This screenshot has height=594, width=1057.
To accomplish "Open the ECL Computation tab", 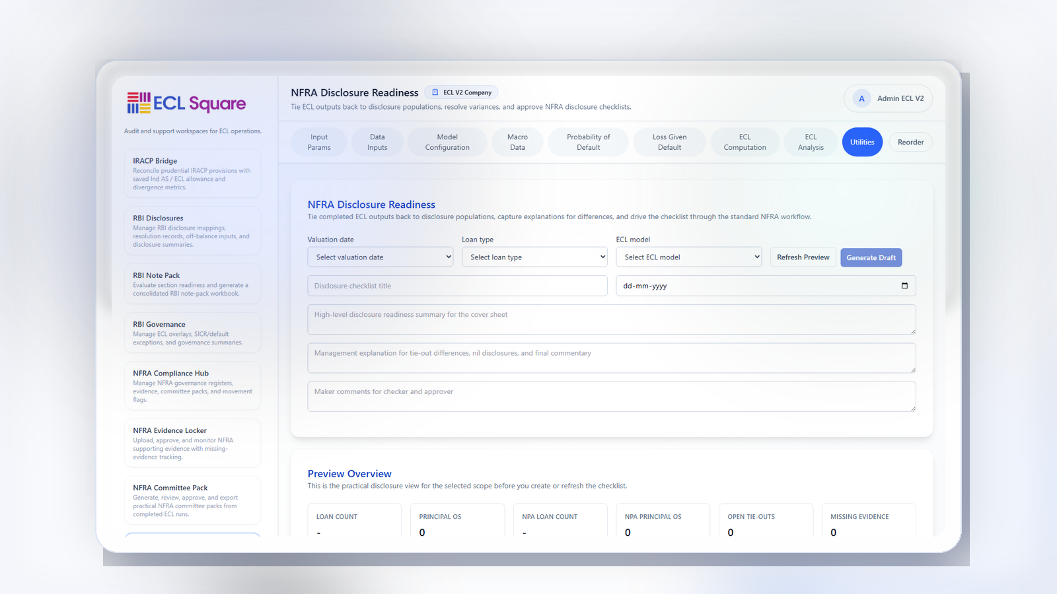I will [745, 142].
